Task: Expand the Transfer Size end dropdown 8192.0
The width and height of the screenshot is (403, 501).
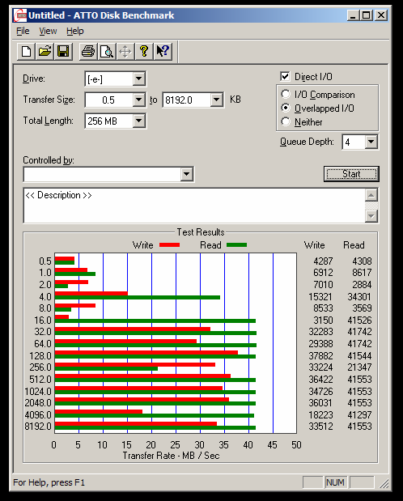Action: click(x=217, y=100)
